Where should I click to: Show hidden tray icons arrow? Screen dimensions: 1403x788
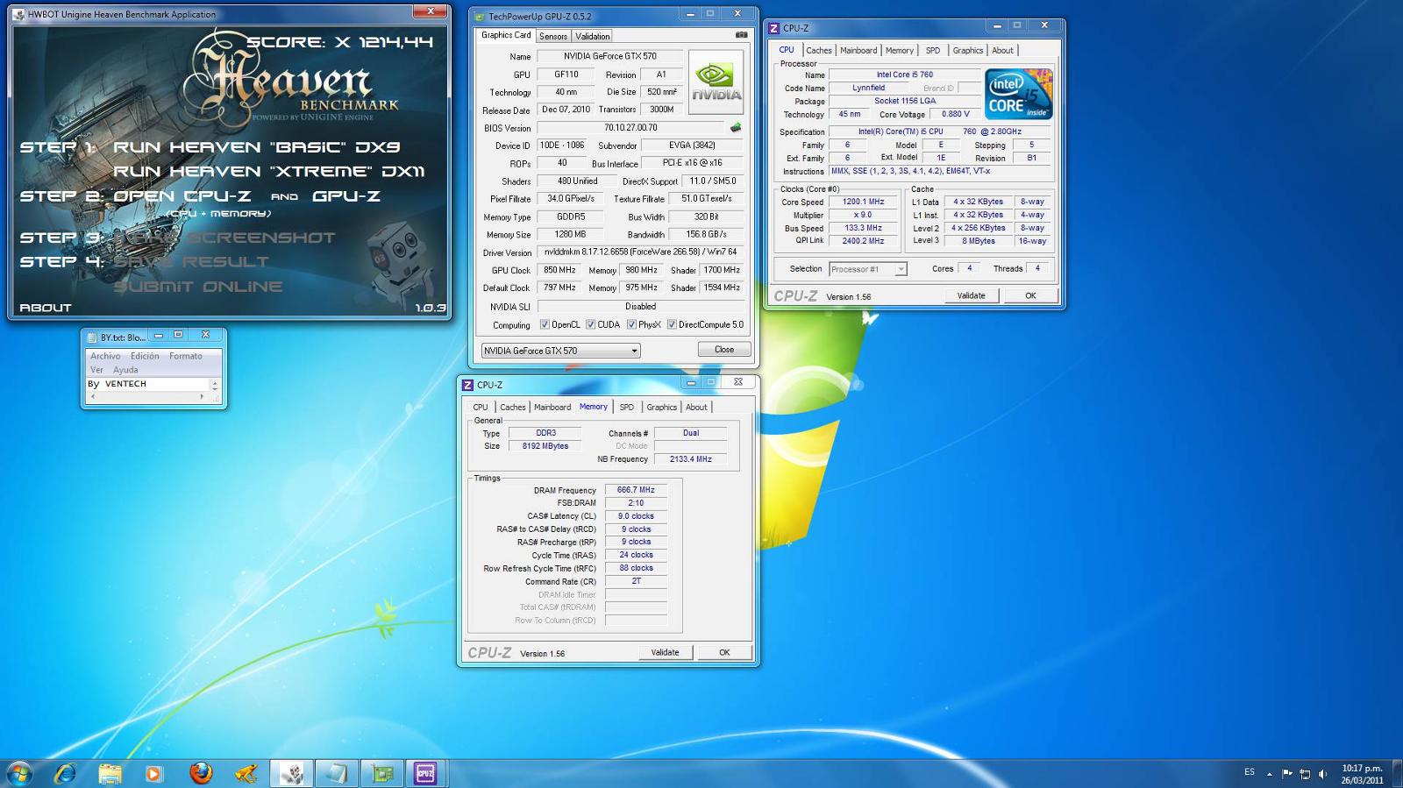pos(1269,774)
